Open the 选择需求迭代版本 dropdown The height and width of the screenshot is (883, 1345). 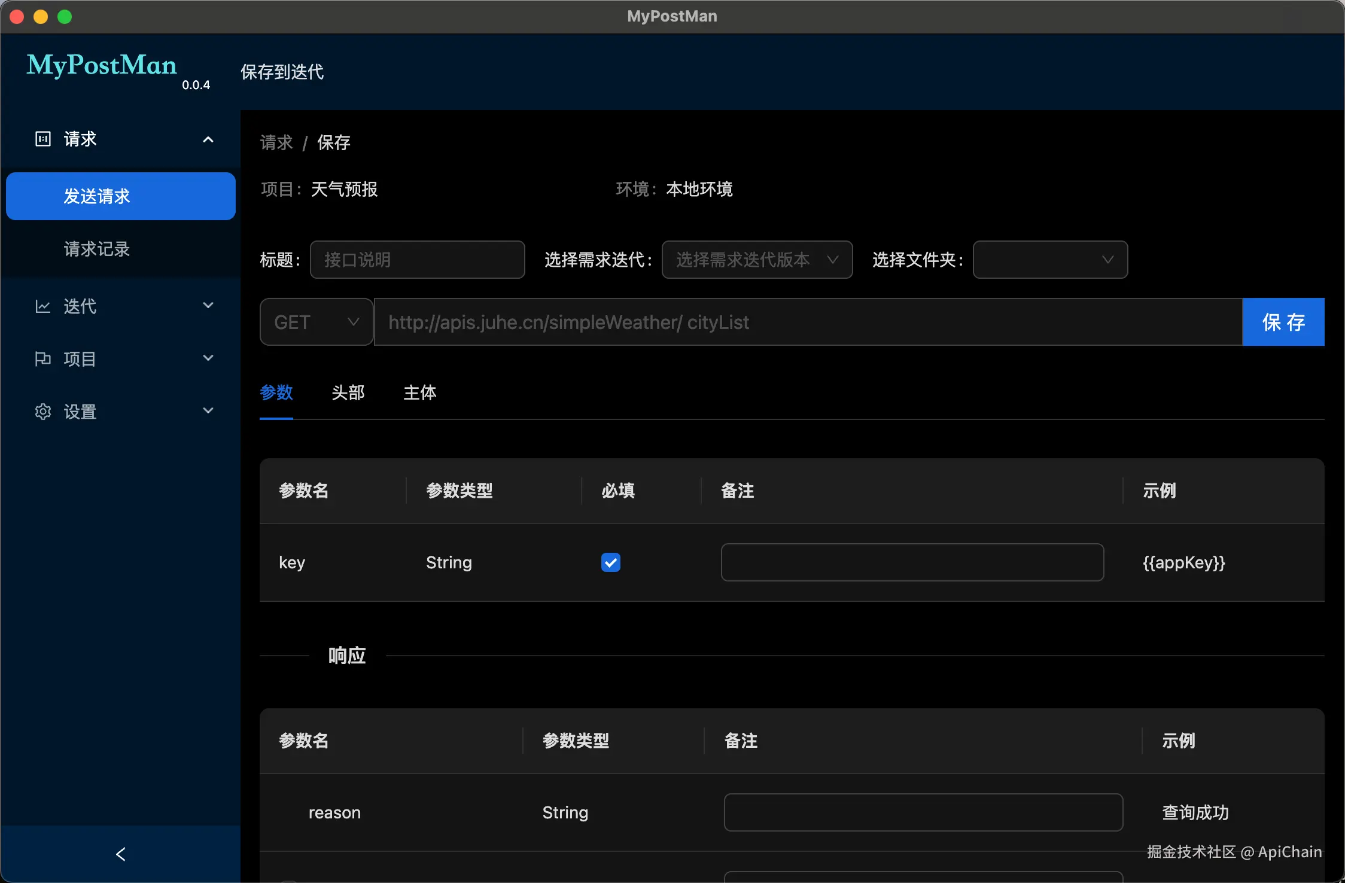point(757,260)
